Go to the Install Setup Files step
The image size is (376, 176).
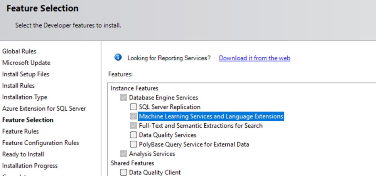pyautogui.click(x=26, y=74)
